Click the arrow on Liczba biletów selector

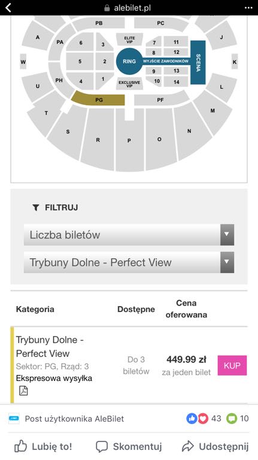point(227,235)
